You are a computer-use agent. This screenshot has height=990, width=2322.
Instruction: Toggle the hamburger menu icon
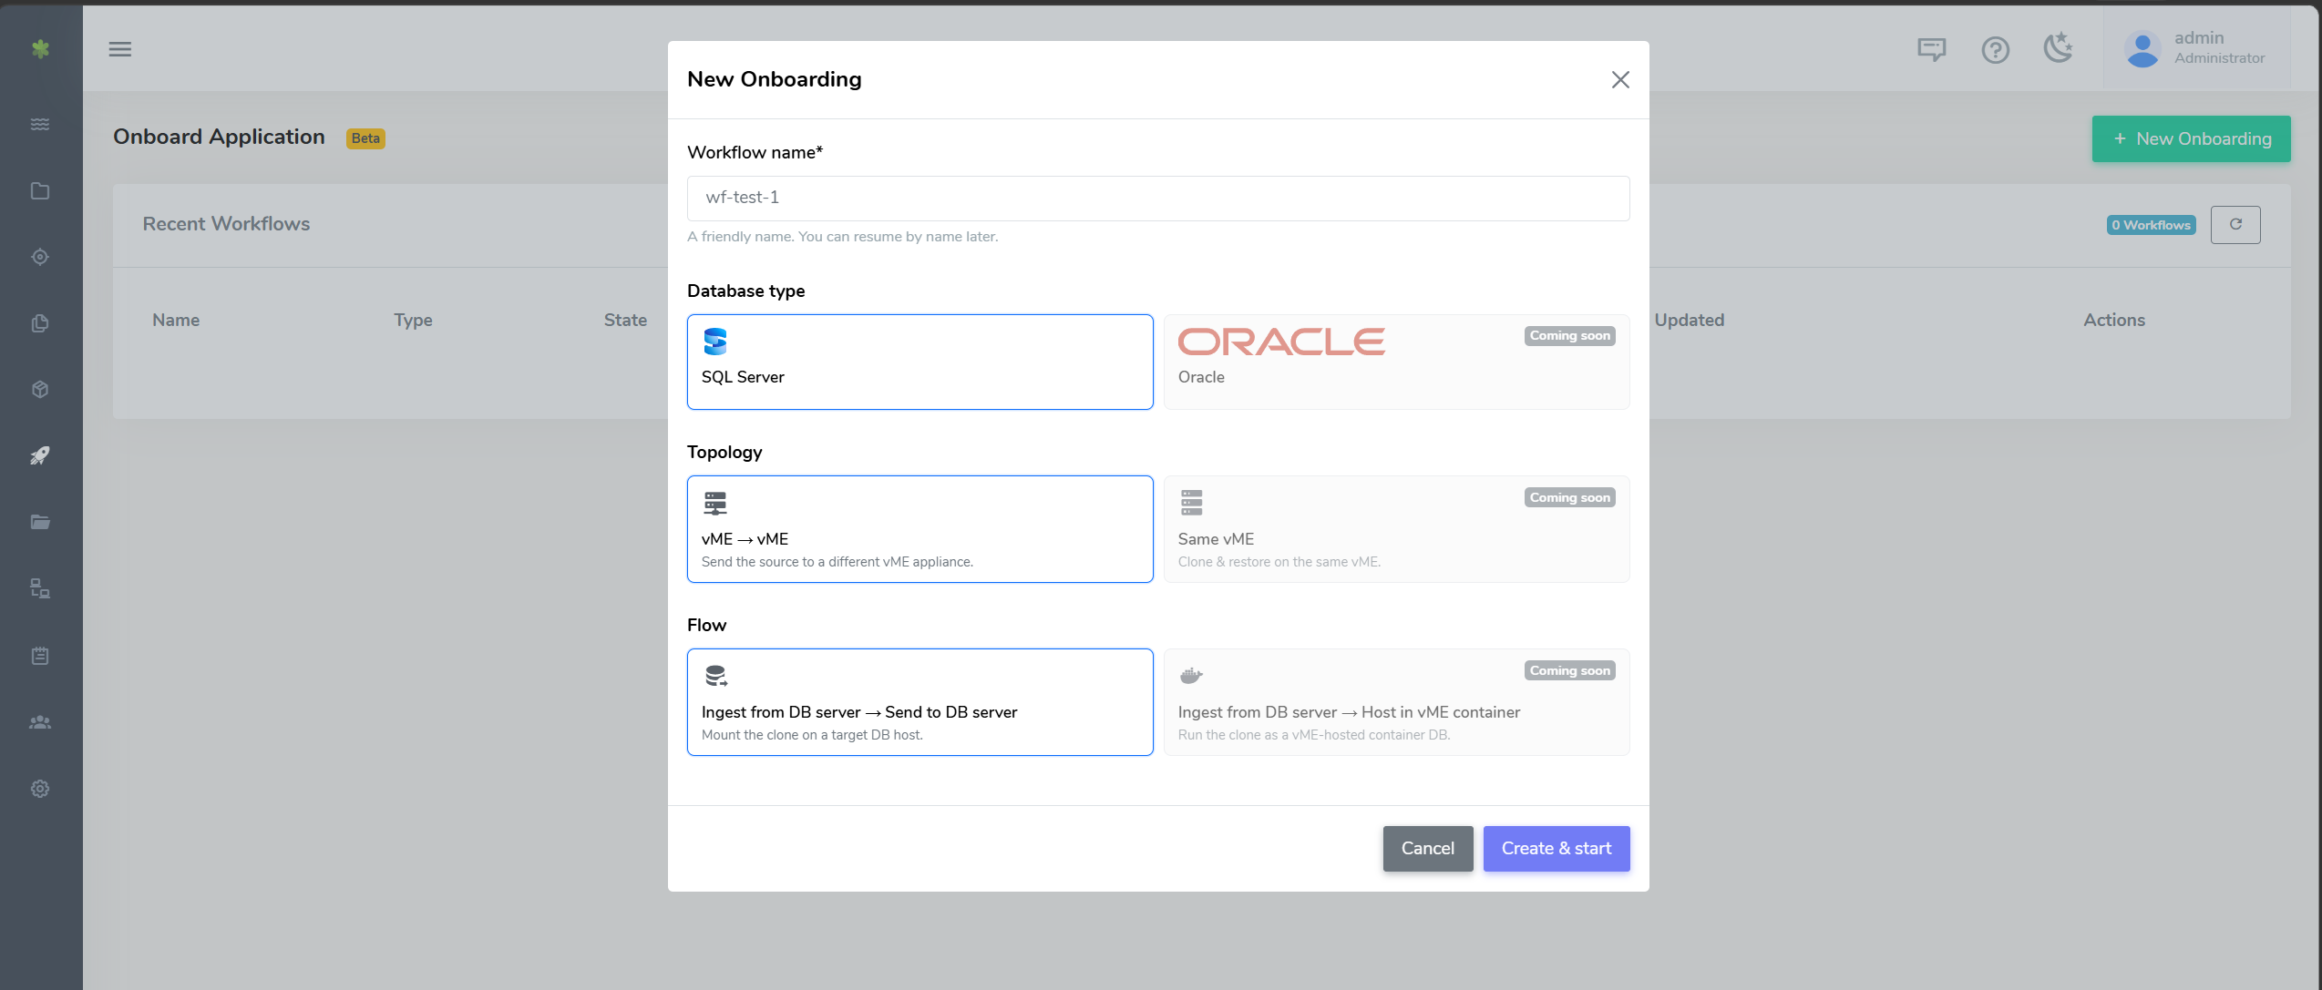[x=120, y=49]
